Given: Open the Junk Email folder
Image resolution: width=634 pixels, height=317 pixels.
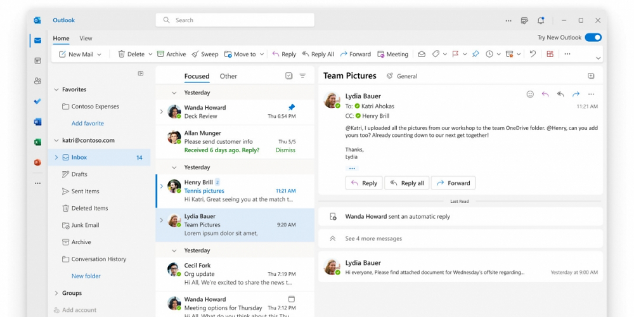Looking at the screenshot, I should tap(99, 225).
